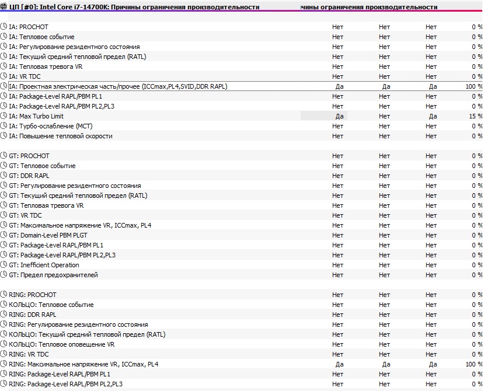Select row GT: Регулирование резидентного состояния
Image resolution: width=484 pixels, height=391 pixels.
pyautogui.click(x=242, y=186)
